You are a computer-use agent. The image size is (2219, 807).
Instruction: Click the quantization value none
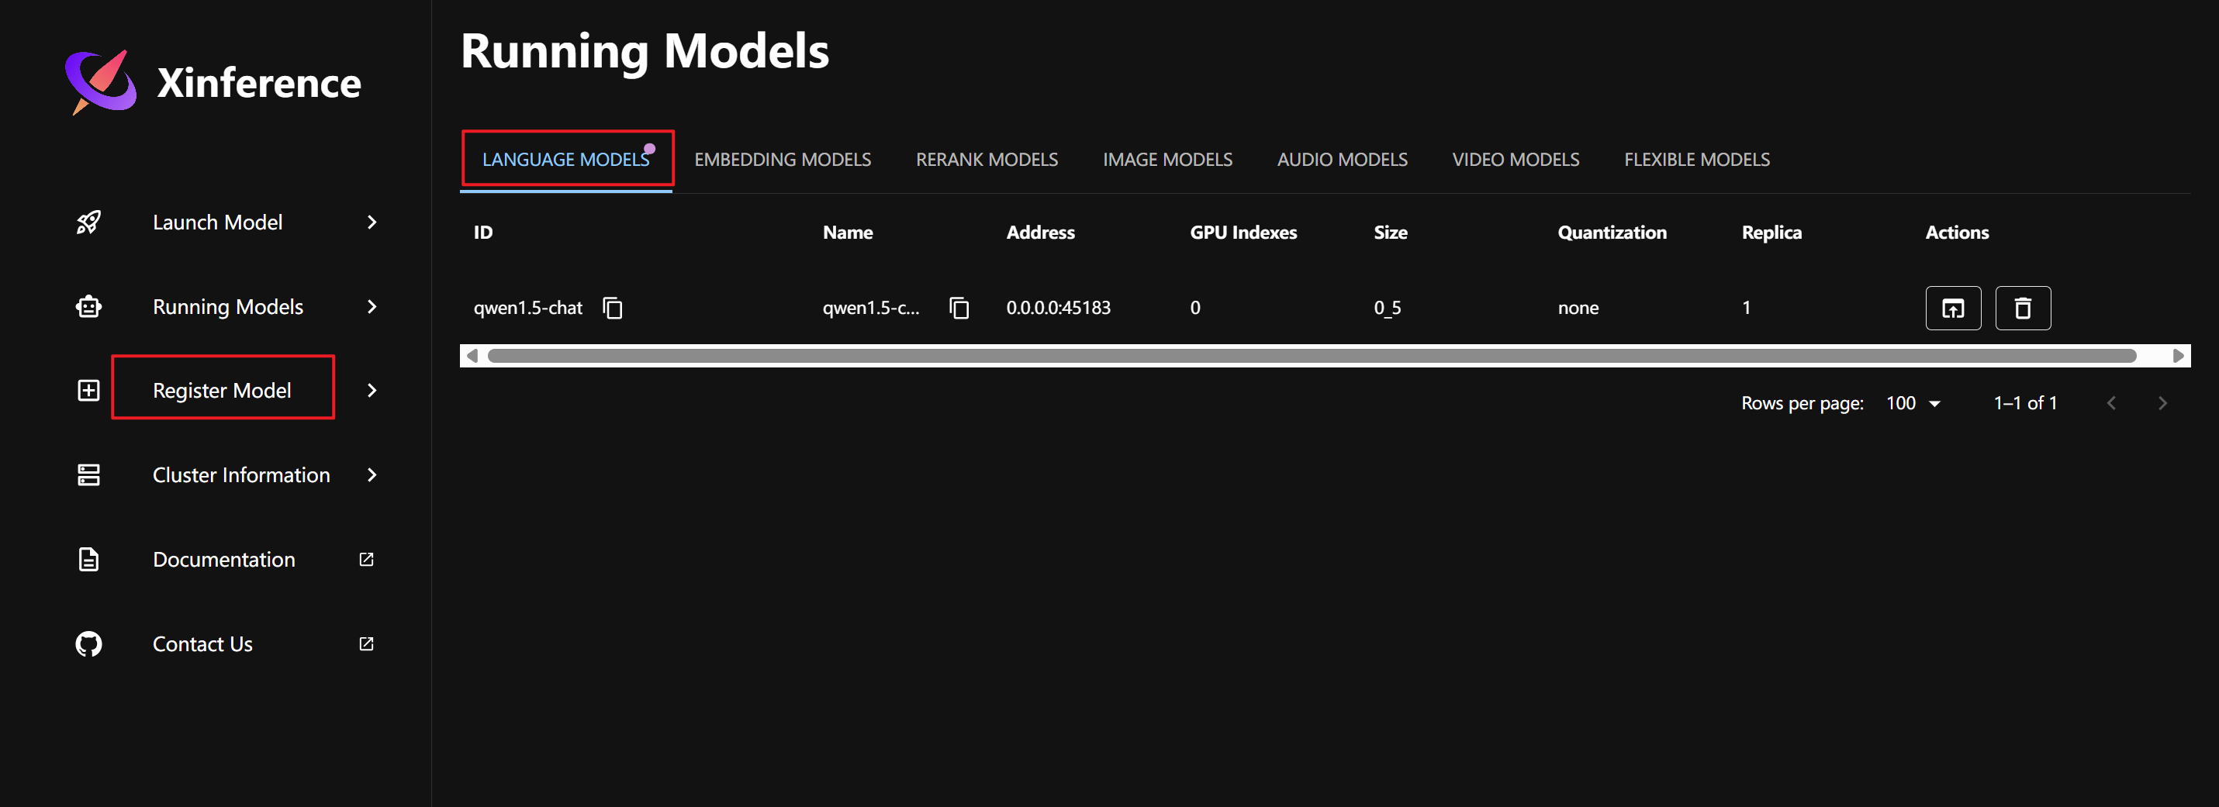[1578, 308]
